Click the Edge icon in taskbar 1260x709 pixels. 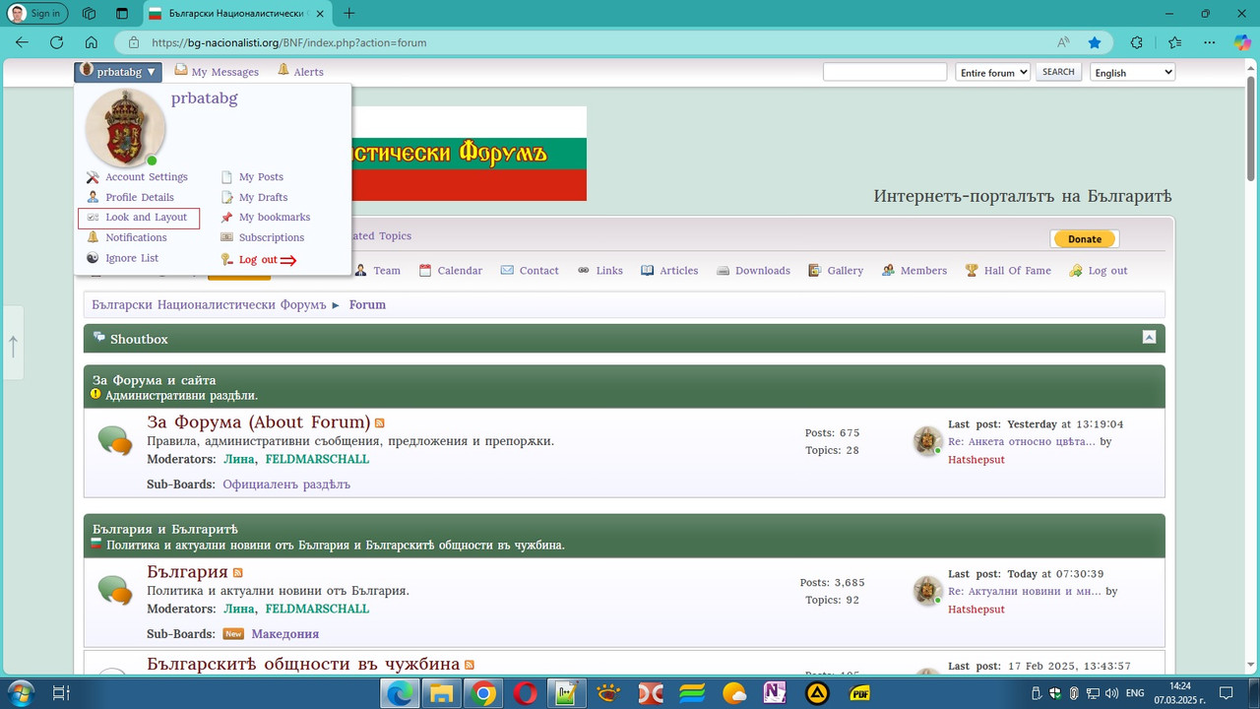[x=400, y=693]
